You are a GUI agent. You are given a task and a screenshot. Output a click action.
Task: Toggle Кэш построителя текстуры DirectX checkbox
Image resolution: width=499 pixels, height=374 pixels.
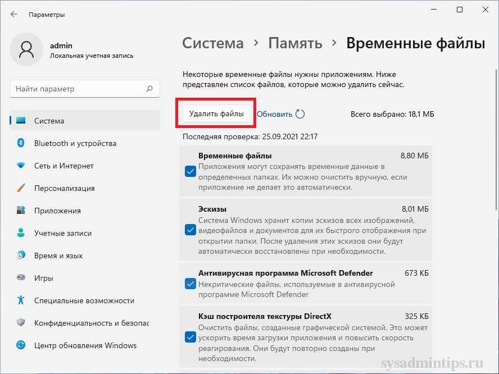[190, 337]
